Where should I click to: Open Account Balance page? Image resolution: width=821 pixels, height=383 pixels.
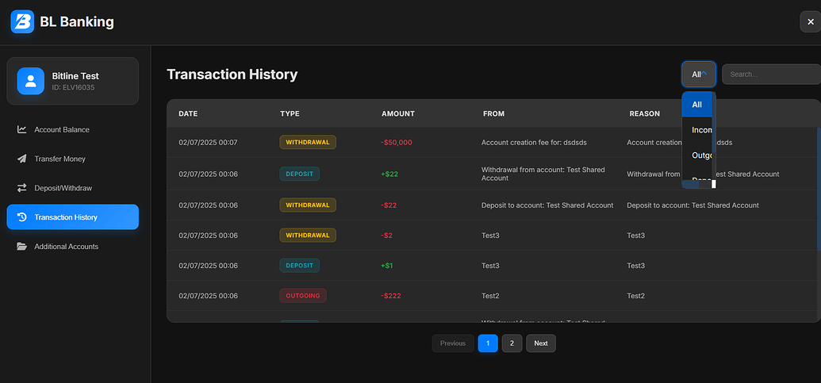coord(73,129)
